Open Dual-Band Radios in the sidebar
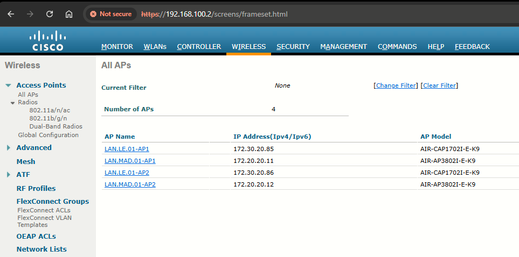Screen dimensions: 519x257 pos(56,126)
